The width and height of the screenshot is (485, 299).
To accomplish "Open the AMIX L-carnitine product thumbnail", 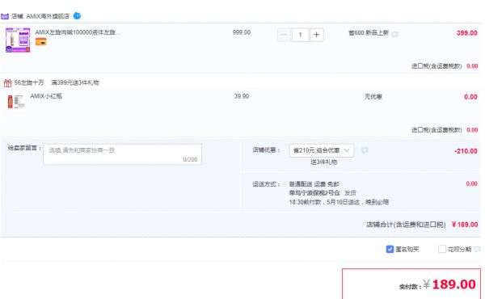I will click(x=18, y=40).
